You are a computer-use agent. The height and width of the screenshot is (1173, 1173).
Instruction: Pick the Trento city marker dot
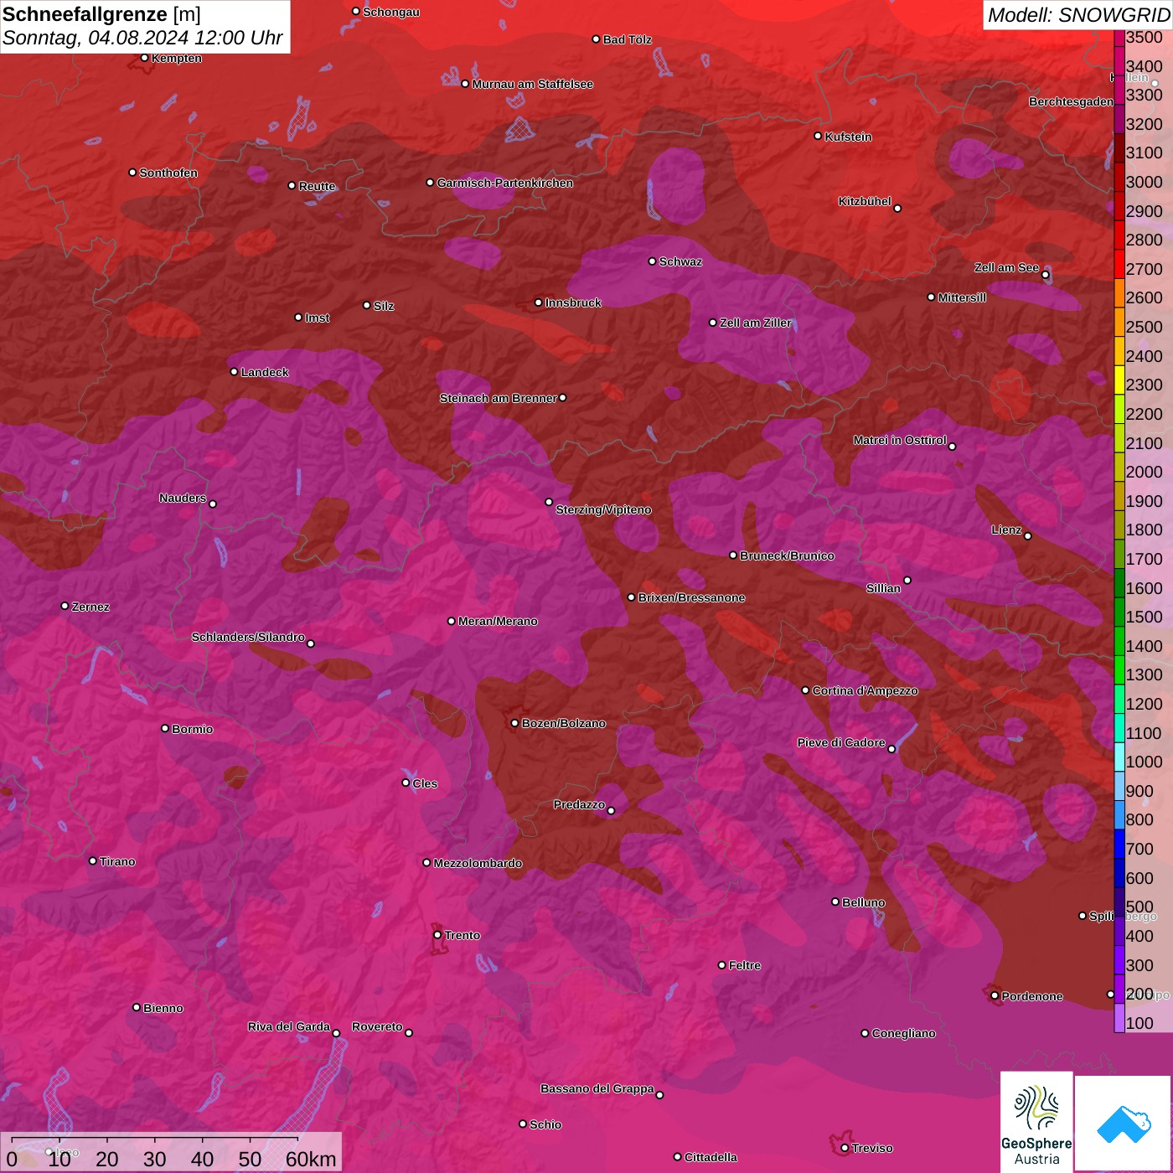pos(437,935)
